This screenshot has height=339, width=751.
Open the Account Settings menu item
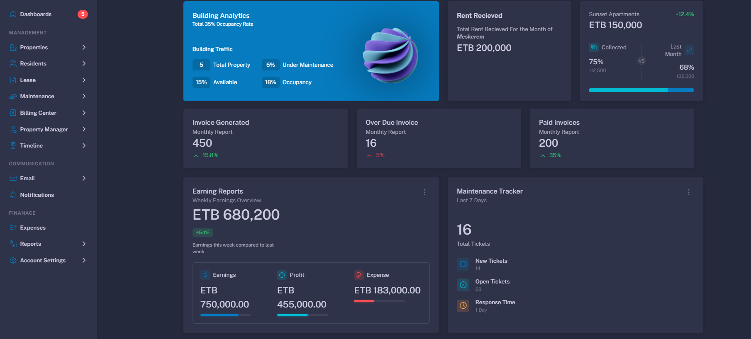click(x=49, y=260)
